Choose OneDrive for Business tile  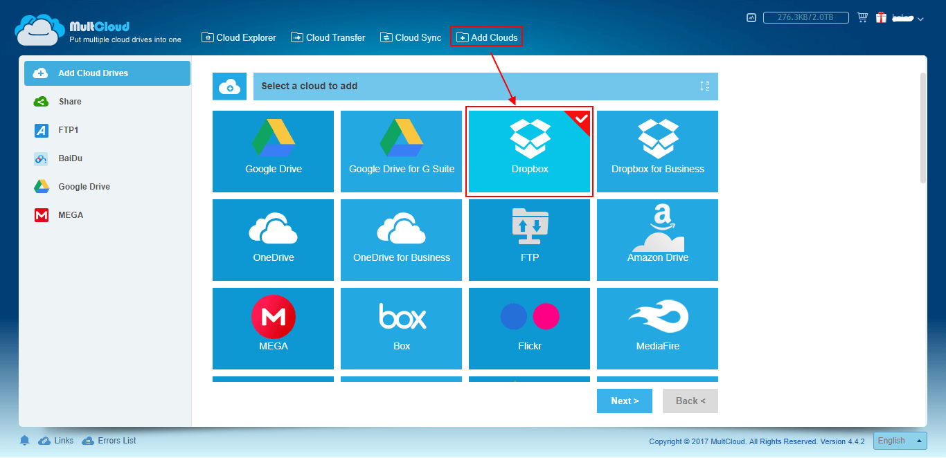[x=401, y=240]
